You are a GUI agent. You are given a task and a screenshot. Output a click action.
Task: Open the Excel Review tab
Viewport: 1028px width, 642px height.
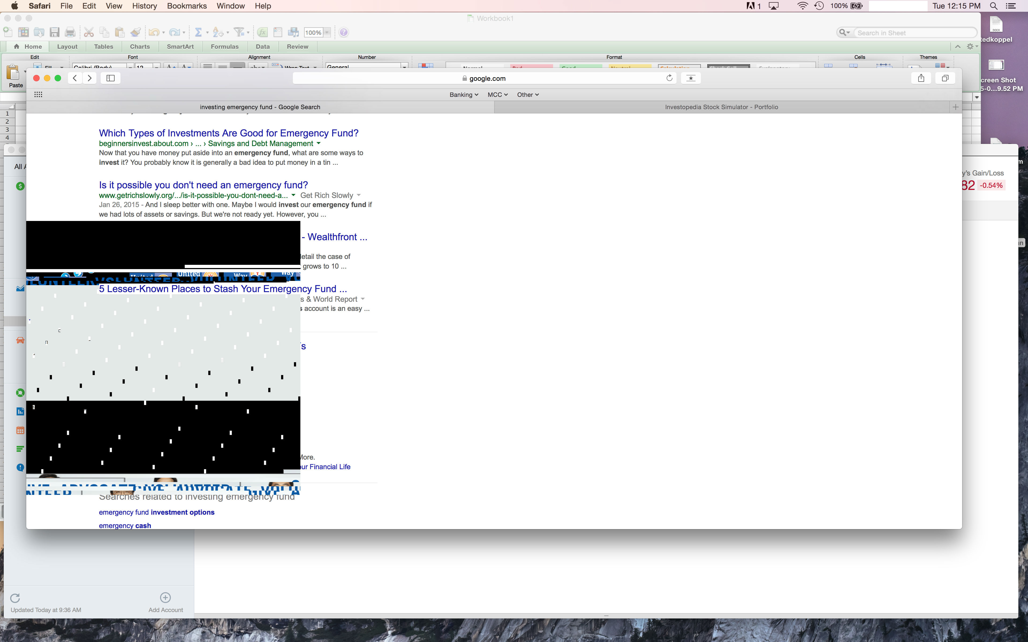tap(297, 47)
